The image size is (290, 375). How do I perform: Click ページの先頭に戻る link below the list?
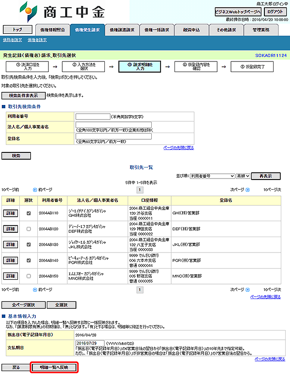265,297
